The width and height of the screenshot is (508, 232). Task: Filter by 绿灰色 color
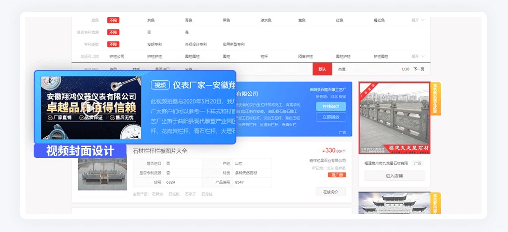[x=266, y=20]
